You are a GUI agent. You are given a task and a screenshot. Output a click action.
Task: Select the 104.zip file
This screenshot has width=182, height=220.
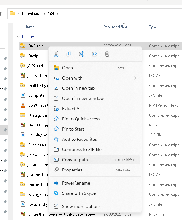coord(33,56)
